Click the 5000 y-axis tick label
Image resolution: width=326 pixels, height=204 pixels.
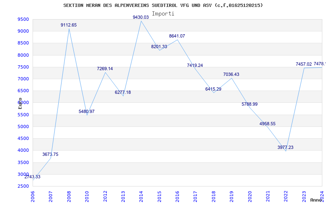23,126
